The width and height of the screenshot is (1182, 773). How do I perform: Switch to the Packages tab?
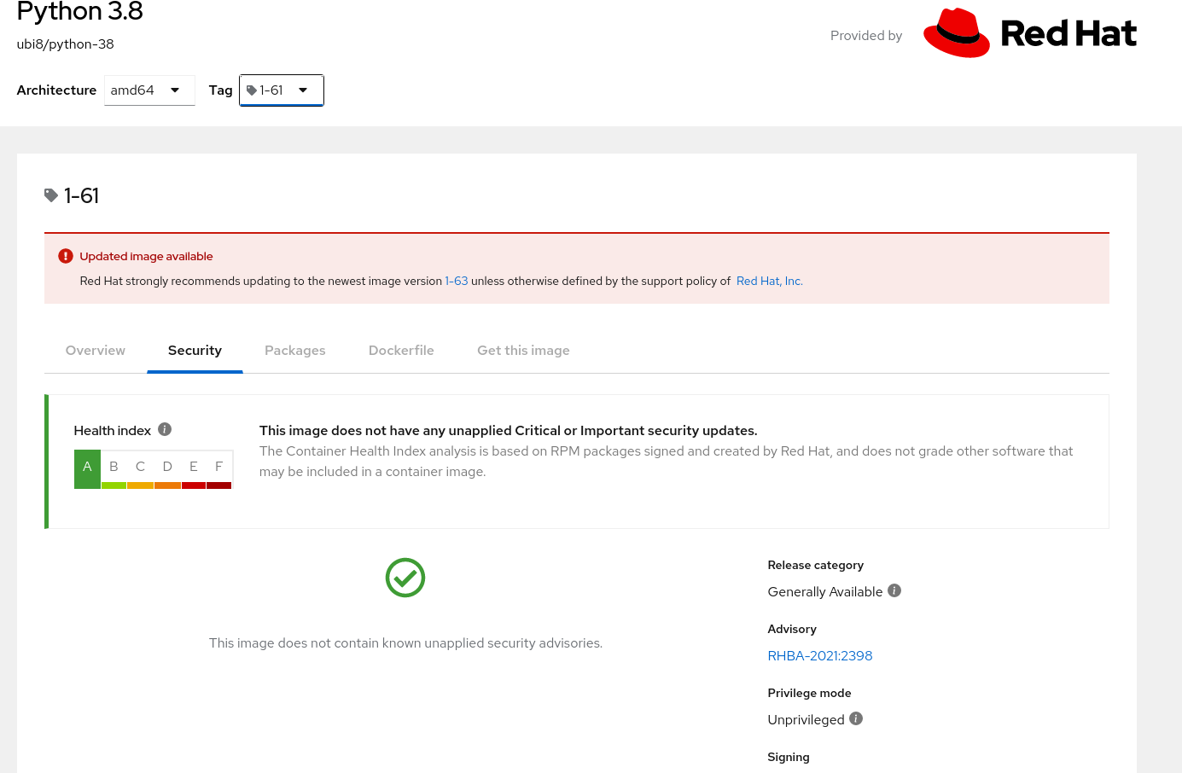click(295, 351)
